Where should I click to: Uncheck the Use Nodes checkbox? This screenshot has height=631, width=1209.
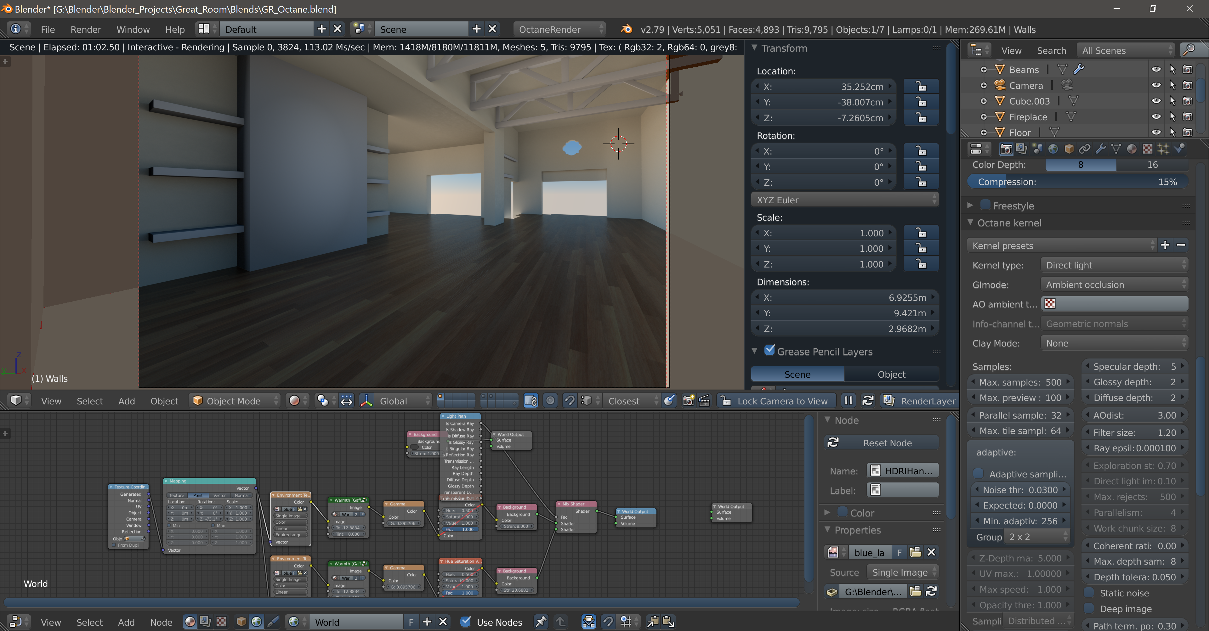(x=465, y=622)
